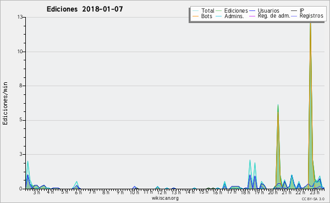Click the '19 h' x-axis label
This screenshot has width=330, height=203.
tap(259, 192)
